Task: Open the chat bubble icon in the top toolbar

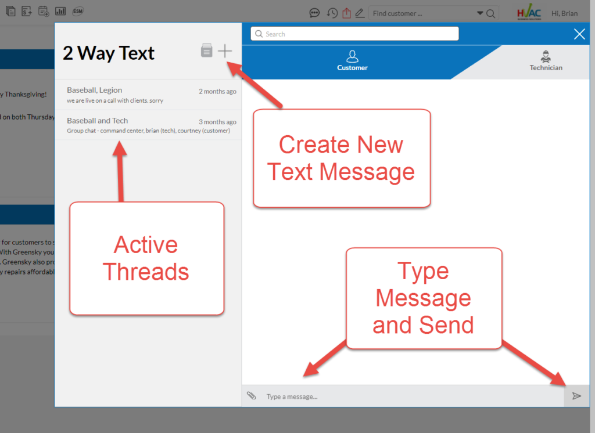Action: 314,12
